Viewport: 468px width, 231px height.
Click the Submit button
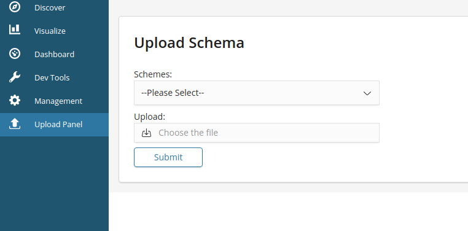coord(168,157)
